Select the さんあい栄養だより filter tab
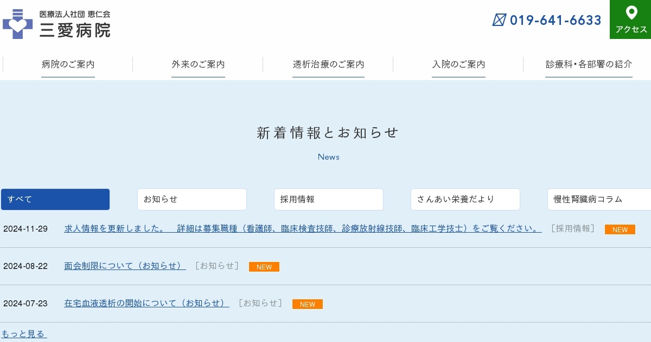Viewport: 651px width, 342px height. point(465,199)
